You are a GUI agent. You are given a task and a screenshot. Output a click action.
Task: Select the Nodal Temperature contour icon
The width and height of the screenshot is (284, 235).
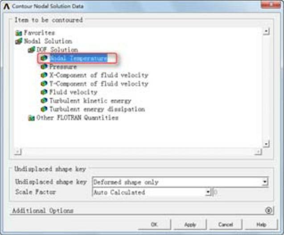[x=44, y=58]
